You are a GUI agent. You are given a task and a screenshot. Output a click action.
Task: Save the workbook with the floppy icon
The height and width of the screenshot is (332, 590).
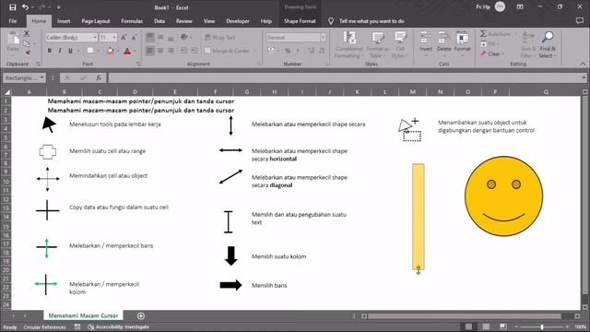(12, 7)
